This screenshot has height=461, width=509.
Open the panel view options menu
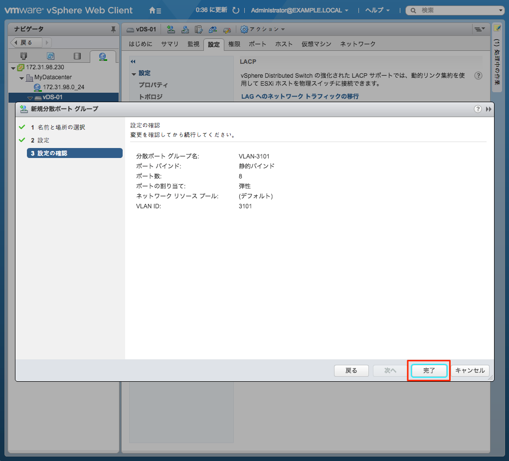480,29
